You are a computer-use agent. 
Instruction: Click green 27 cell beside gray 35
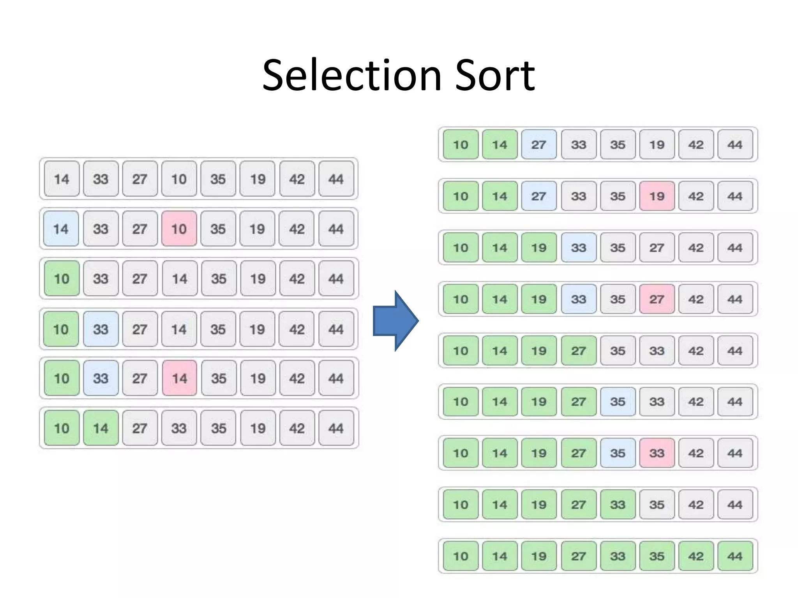click(x=579, y=351)
